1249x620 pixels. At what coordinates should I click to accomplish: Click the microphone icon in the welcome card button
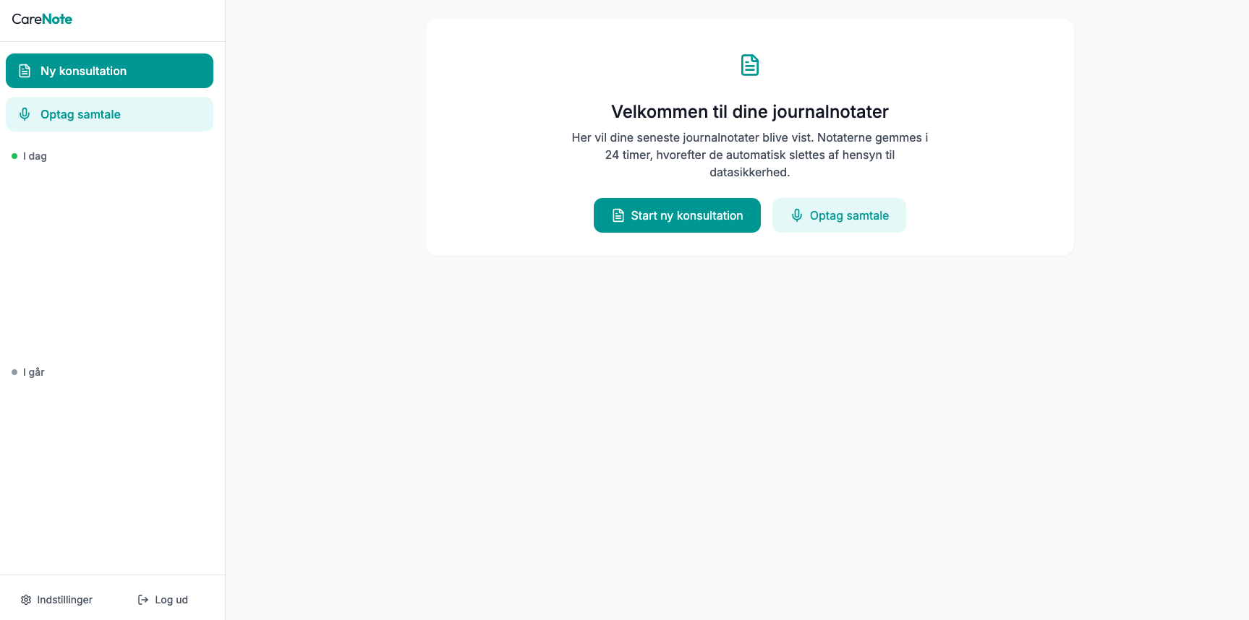(x=797, y=215)
